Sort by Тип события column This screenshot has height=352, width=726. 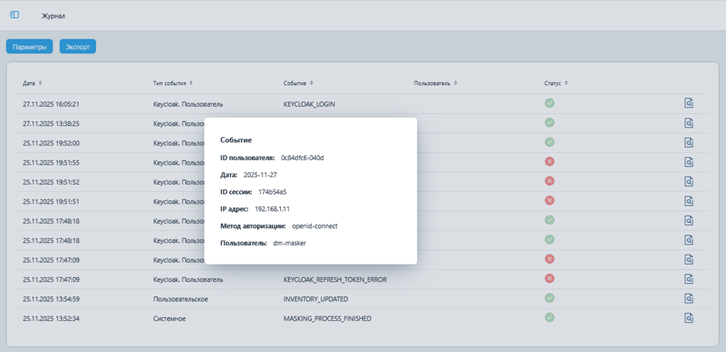173,83
